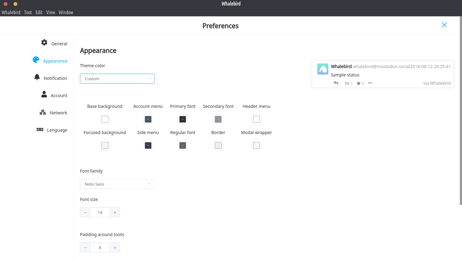The width and height of the screenshot is (462, 262).
Task: Click the Account person icon
Action: coord(44,94)
